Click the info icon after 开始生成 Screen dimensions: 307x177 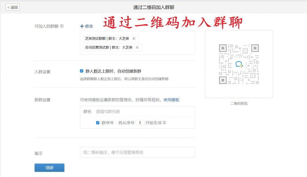(164, 123)
